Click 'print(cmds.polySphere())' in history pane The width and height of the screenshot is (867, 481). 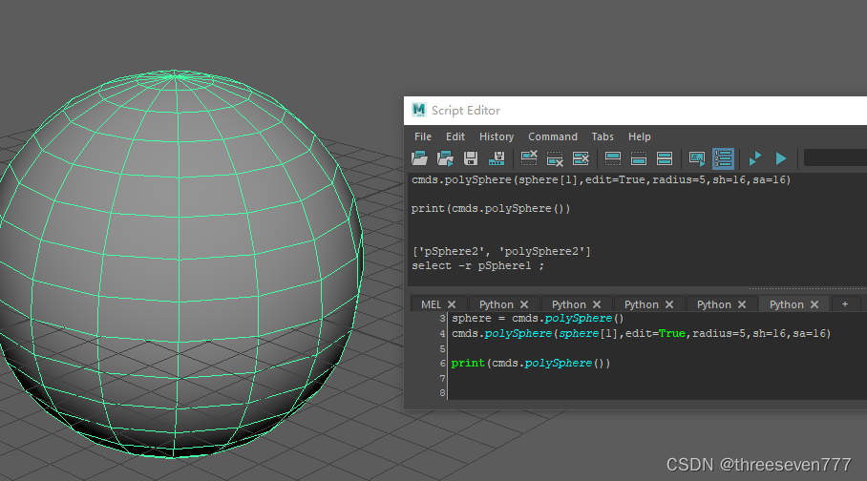[x=491, y=208]
